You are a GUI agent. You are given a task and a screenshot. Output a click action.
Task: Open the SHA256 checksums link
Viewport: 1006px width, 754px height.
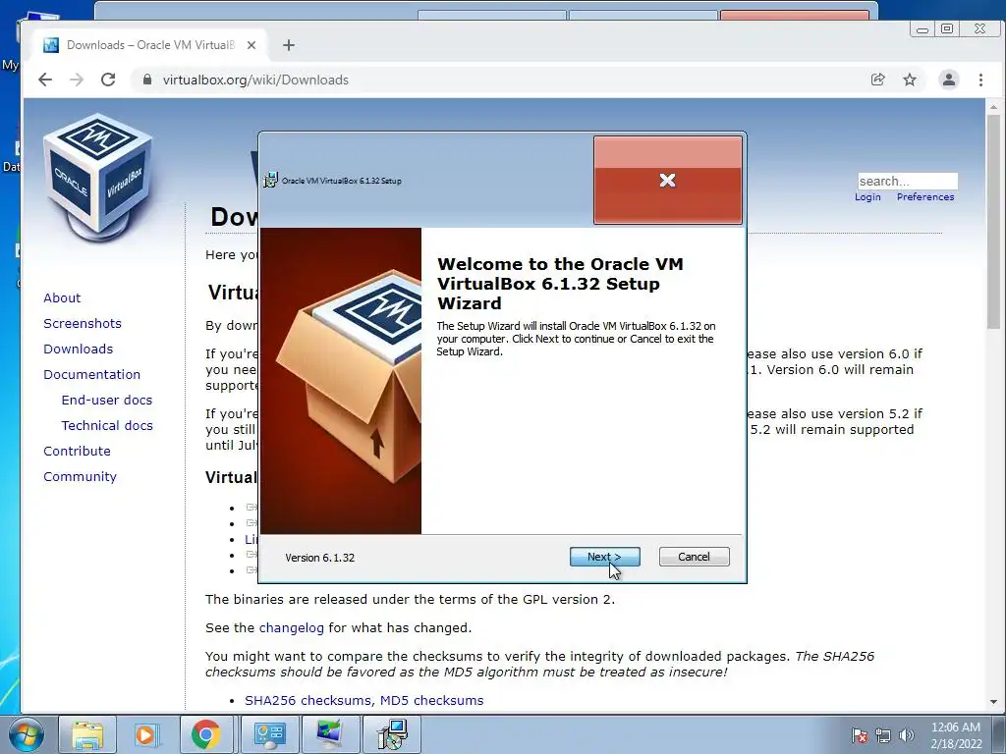[309, 700]
